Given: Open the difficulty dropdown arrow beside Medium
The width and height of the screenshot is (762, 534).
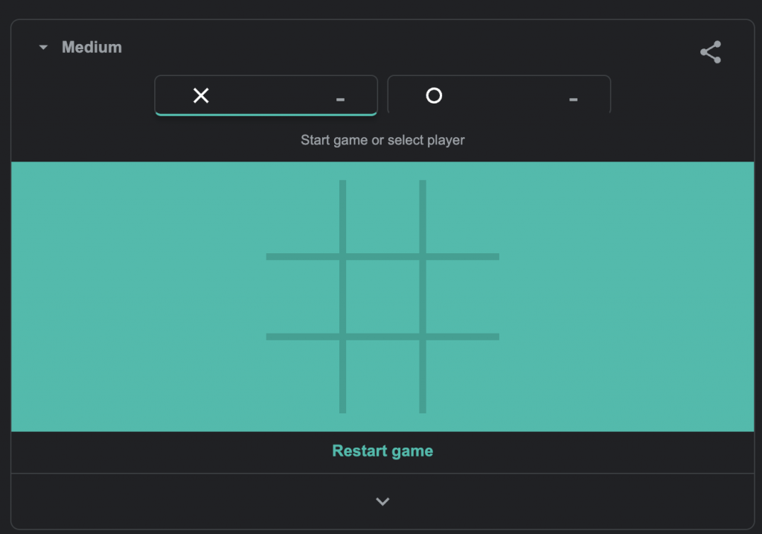Looking at the screenshot, I should pyautogui.click(x=43, y=48).
